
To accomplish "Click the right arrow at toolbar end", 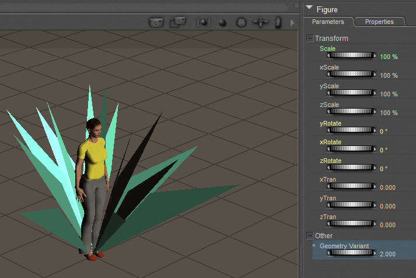I will tap(292, 23).
